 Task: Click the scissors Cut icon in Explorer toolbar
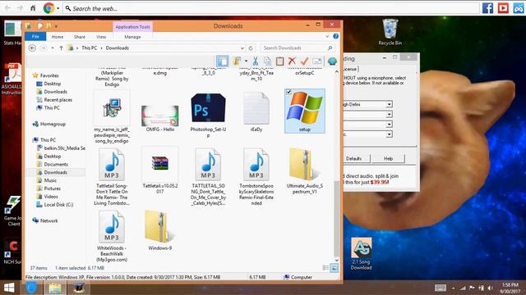[x=255, y=61]
